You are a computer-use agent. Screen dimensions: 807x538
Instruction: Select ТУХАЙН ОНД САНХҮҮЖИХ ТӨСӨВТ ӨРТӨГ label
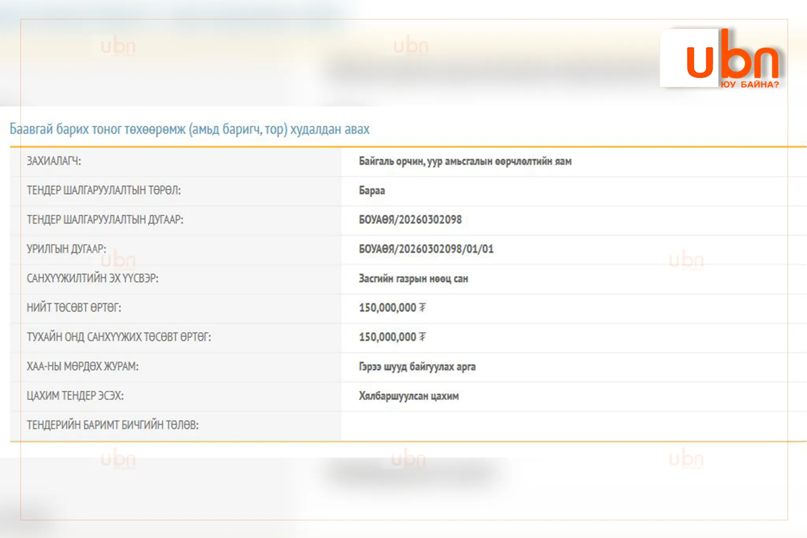pos(119,337)
